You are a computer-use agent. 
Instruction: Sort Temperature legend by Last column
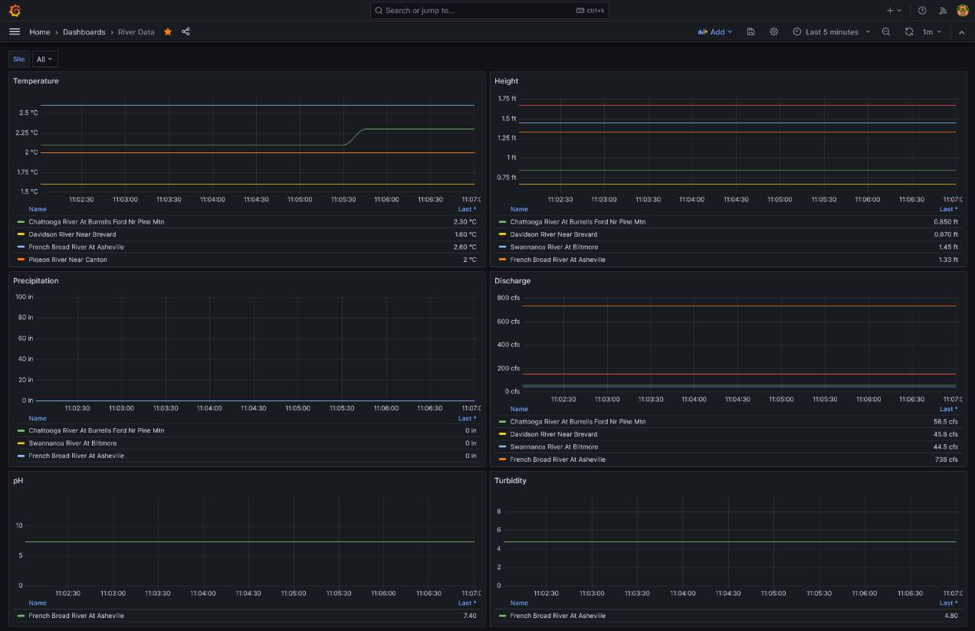click(467, 209)
